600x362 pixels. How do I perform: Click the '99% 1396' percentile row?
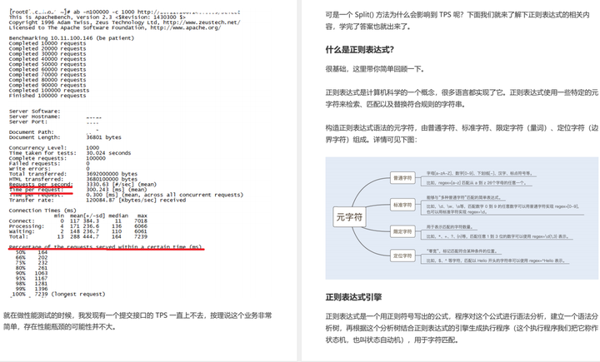coord(32,289)
